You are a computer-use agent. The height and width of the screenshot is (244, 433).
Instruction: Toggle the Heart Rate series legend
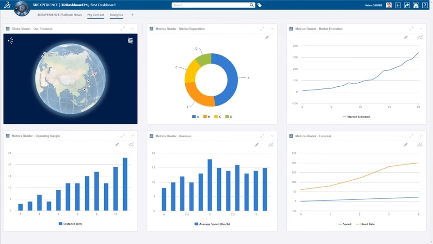365,224
